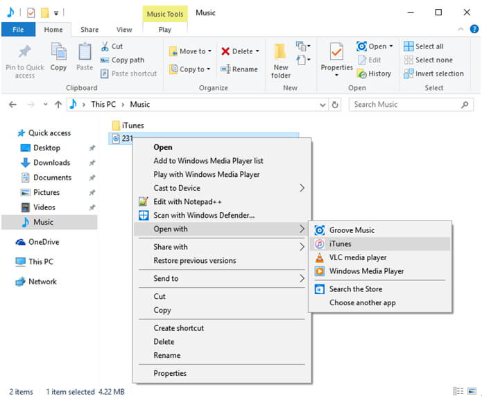Click Copy path in the ribbon
The width and height of the screenshot is (482, 396).
[122, 60]
